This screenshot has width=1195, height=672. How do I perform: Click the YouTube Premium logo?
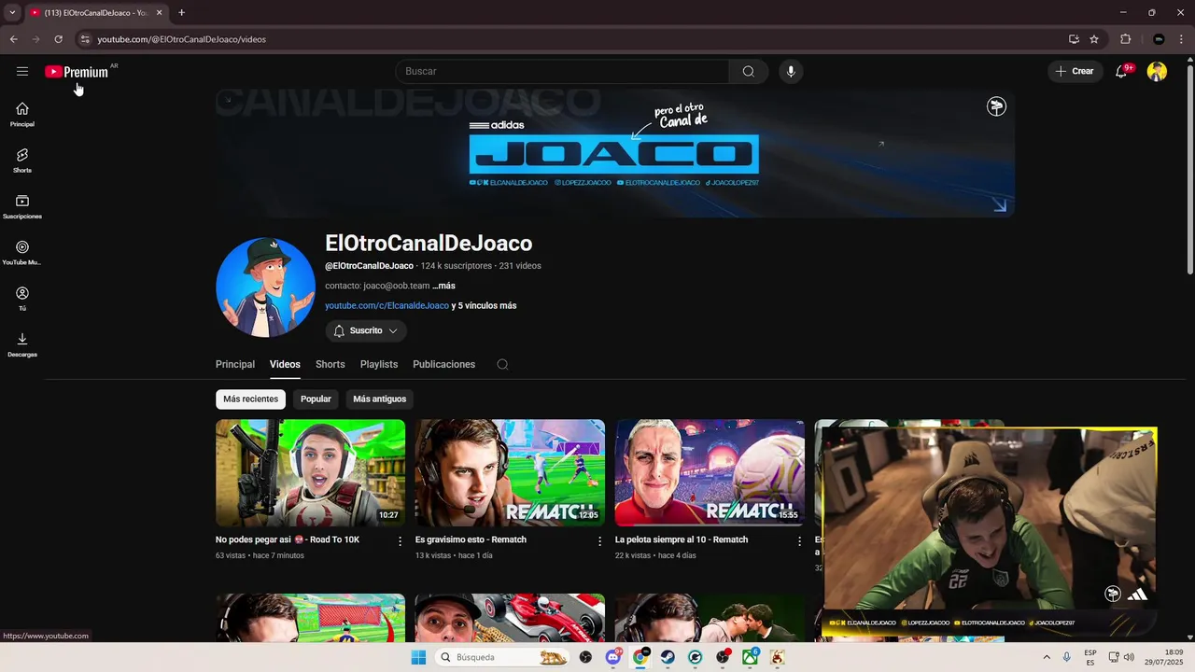click(77, 72)
